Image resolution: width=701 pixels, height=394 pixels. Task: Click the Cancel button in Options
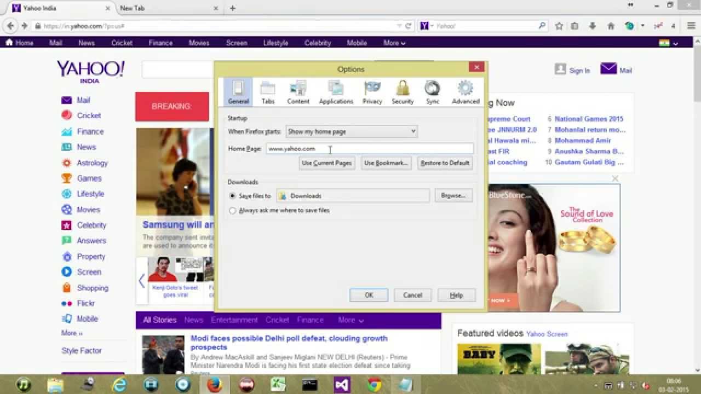click(412, 295)
